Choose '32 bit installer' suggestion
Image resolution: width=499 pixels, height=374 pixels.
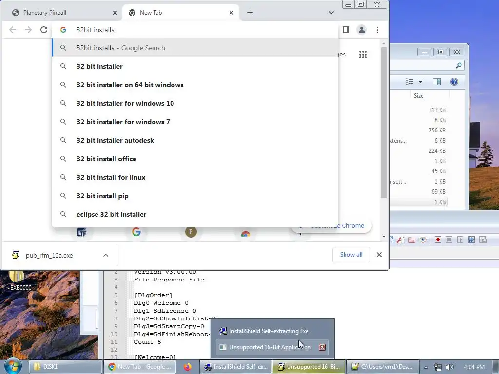[195, 66]
